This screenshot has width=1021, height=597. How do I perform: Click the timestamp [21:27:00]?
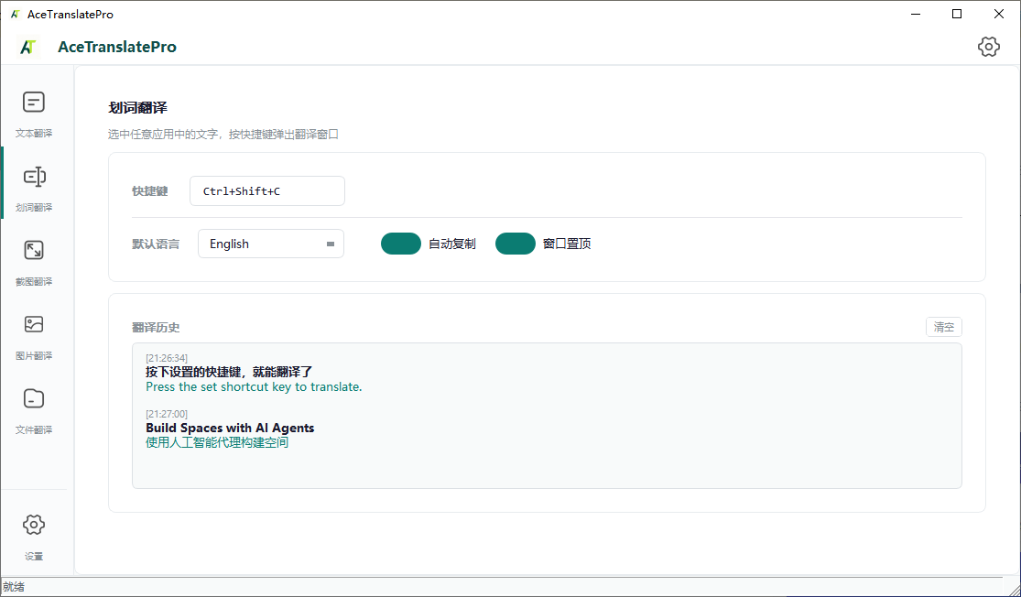tap(167, 414)
